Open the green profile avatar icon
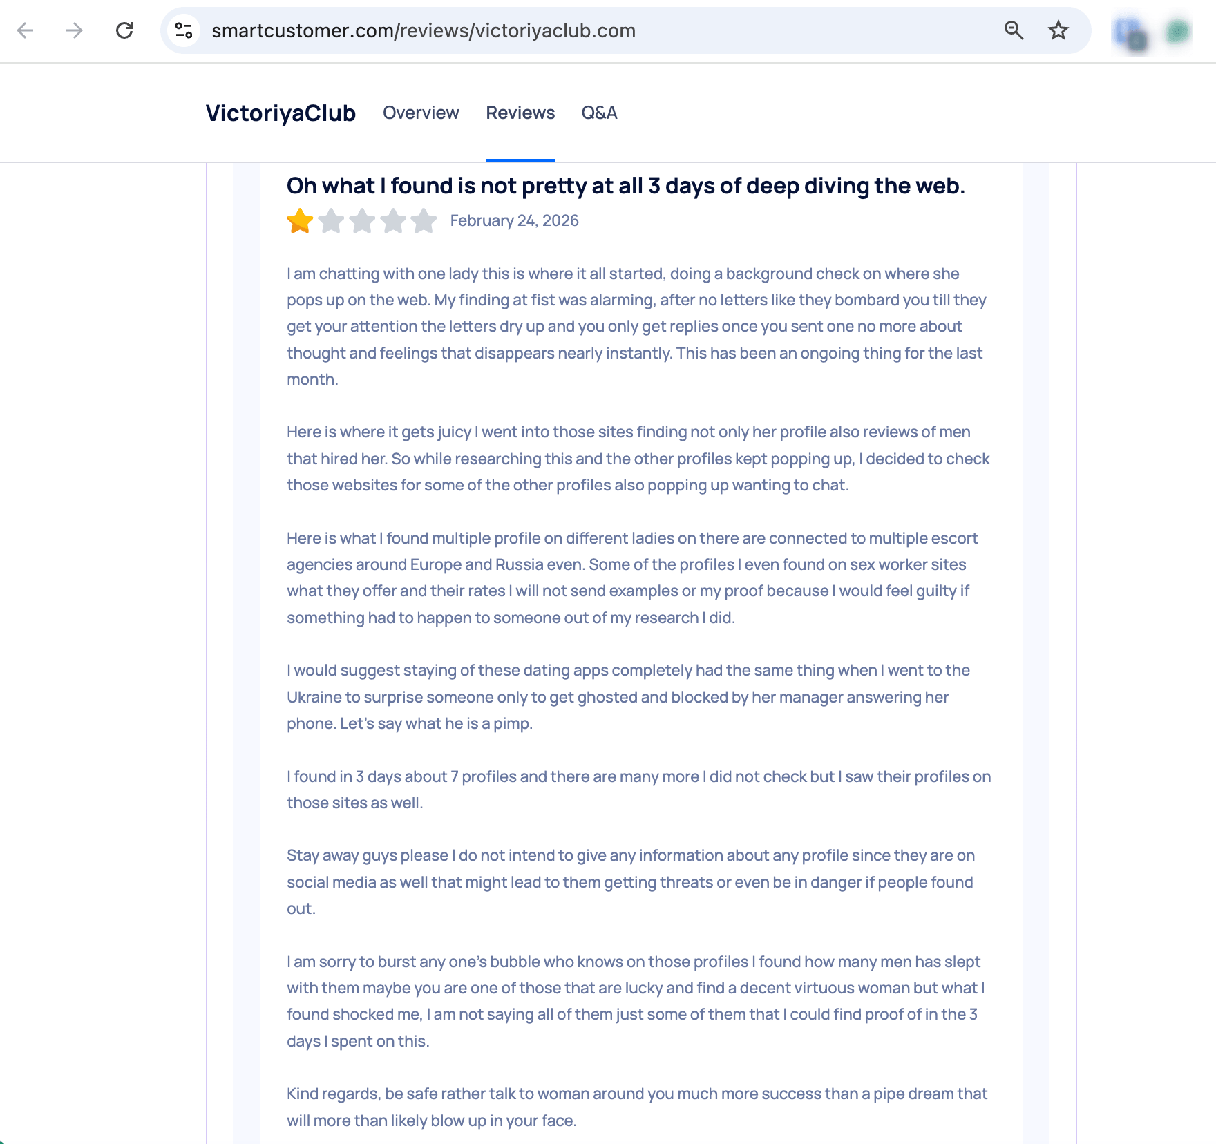This screenshot has height=1144, width=1216. (1177, 31)
